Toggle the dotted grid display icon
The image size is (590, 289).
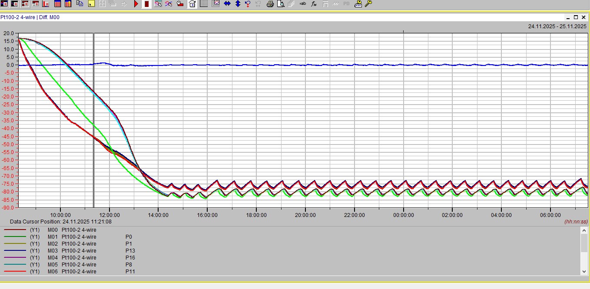(204, 4)
